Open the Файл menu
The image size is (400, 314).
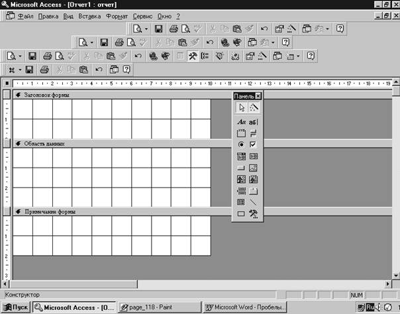26,17
